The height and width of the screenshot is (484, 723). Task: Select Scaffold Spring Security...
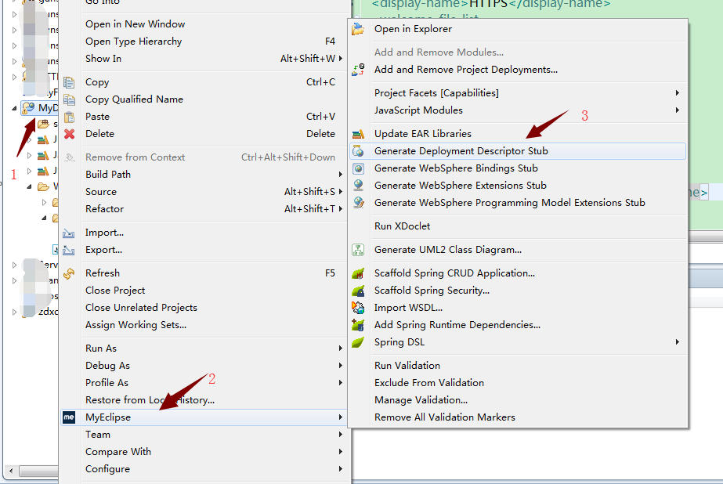click(x=432, y=291)
